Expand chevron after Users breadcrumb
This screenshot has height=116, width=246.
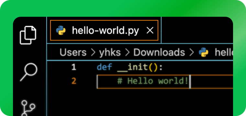click(93, 53)
